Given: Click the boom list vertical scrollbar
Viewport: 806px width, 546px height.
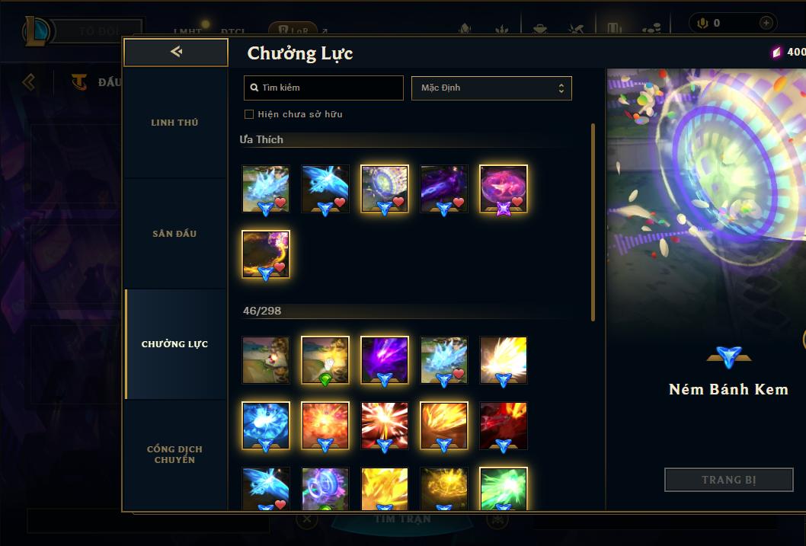Looking at the screenshot, I should [x=593, y=222].
